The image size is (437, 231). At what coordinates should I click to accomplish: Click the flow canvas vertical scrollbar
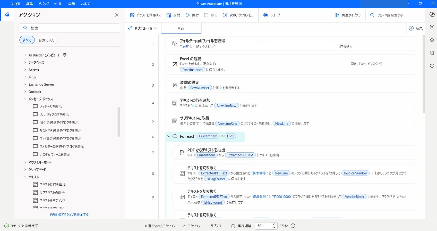(424, 74)
